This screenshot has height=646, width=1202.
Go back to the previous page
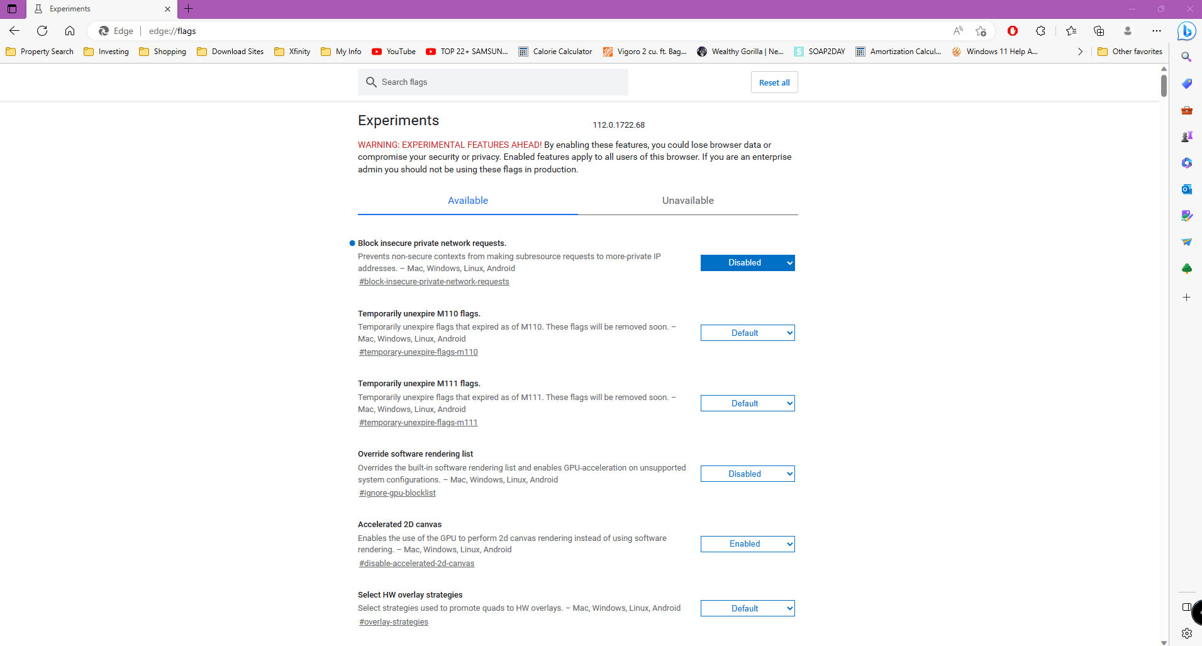14,31
